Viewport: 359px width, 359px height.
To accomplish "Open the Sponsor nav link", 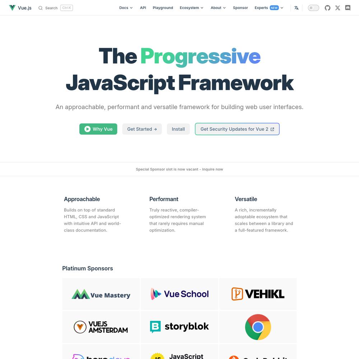I will tap(240, 8).
